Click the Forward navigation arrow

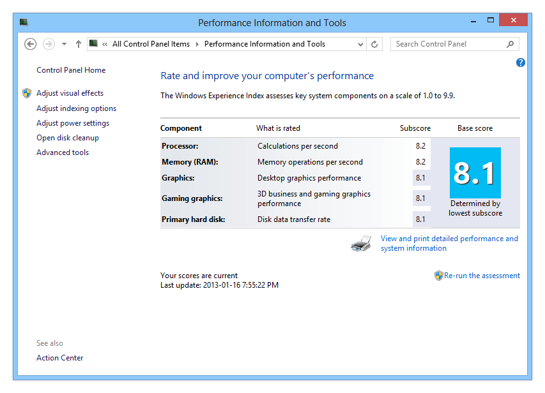click(49, 44)
